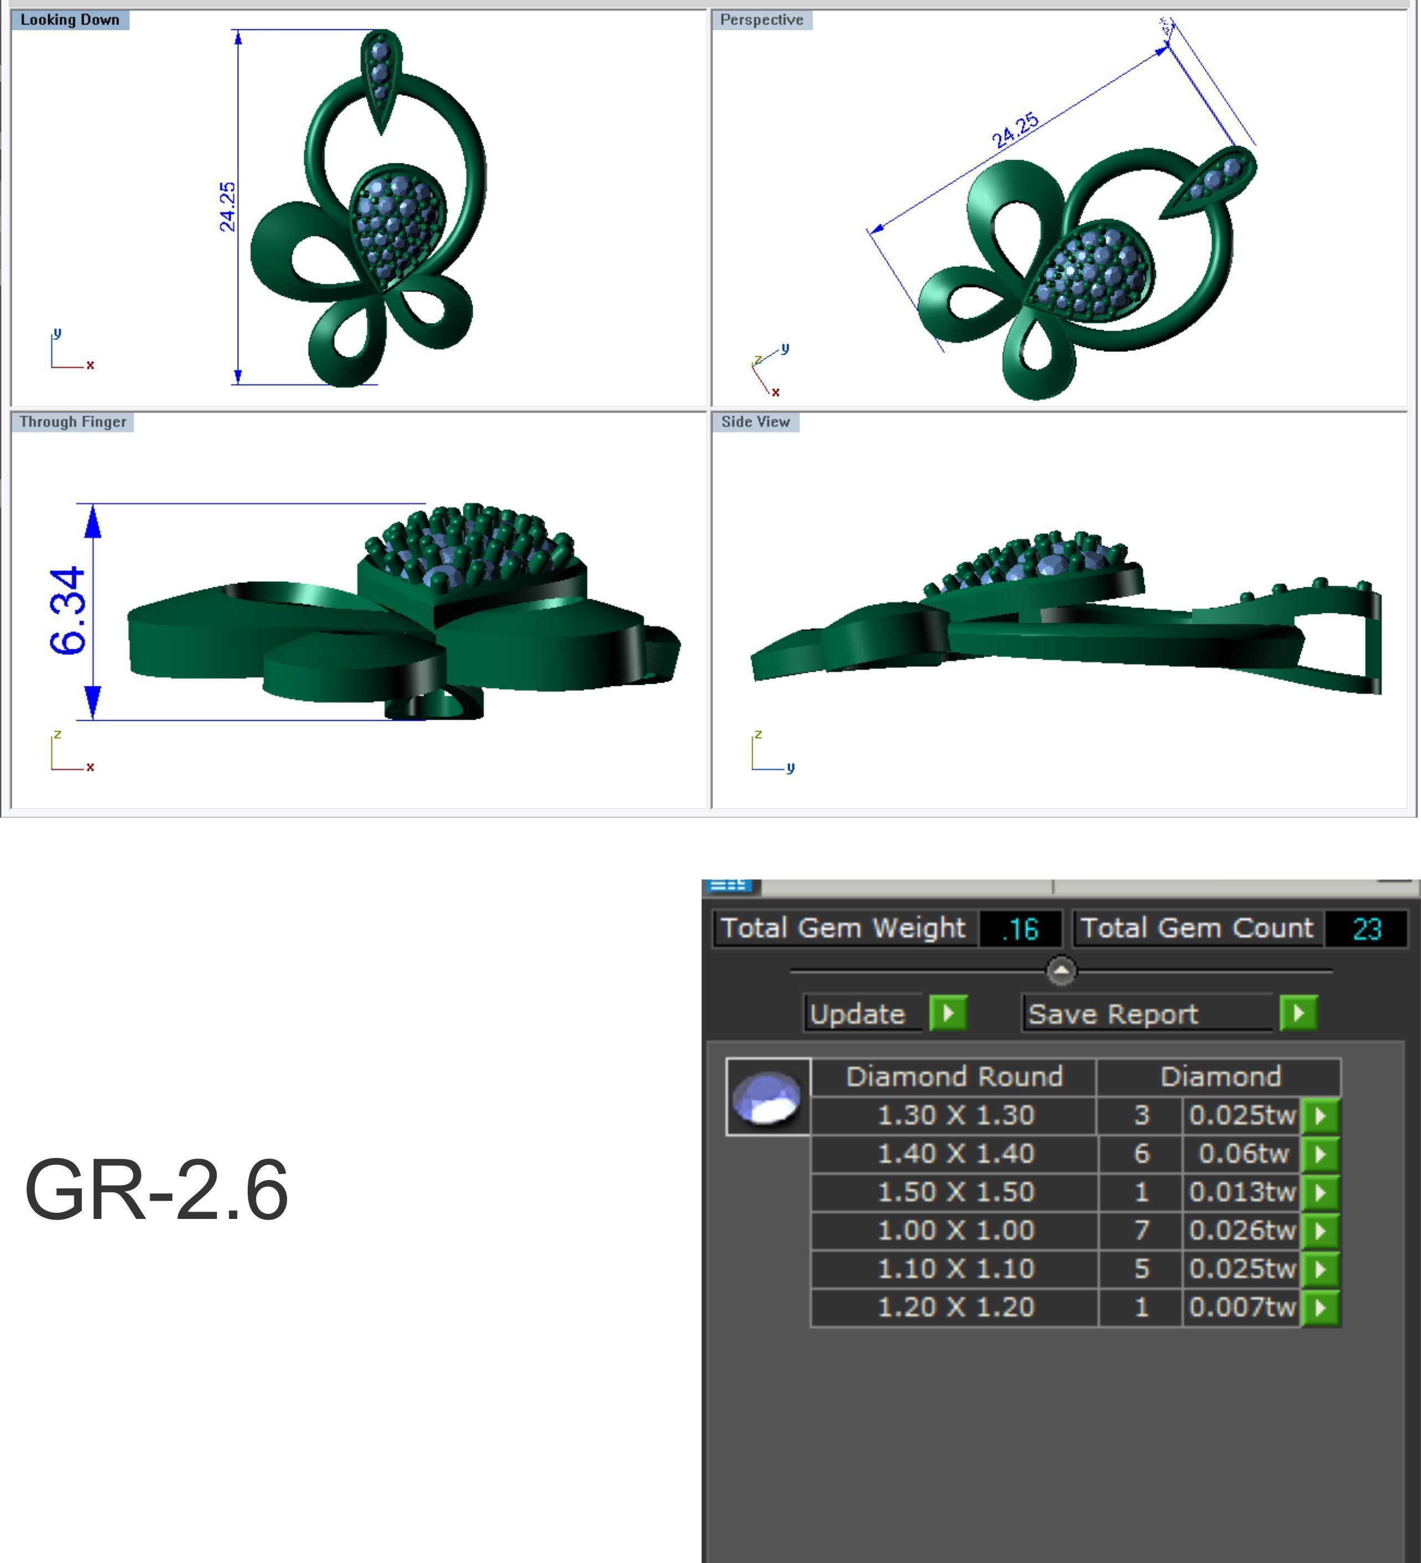This screenshot has height=1563, width=1421.
Task: Click the 6.34 height dimension in Through Finger view
Action: (67, 612)
